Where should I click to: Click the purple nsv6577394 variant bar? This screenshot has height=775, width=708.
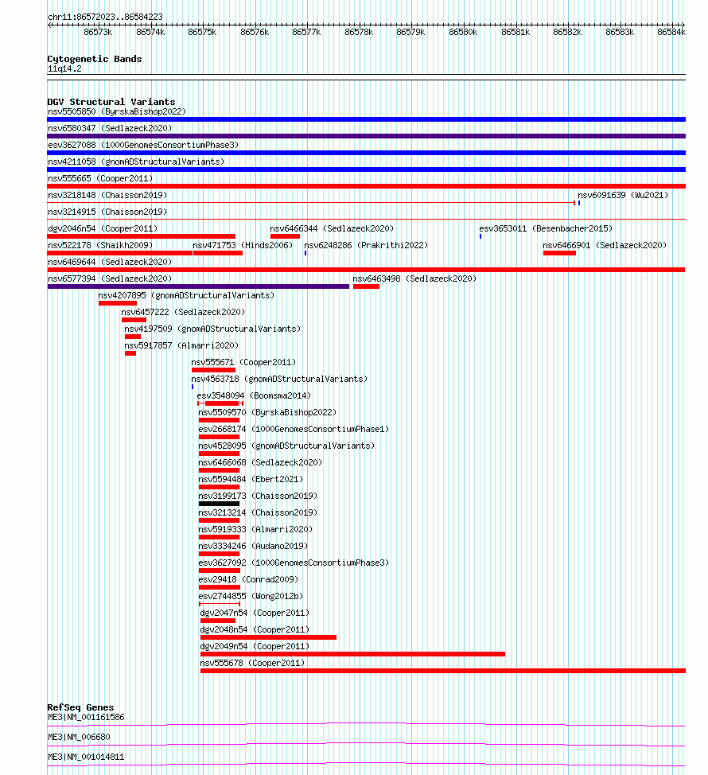click(198, 286)
